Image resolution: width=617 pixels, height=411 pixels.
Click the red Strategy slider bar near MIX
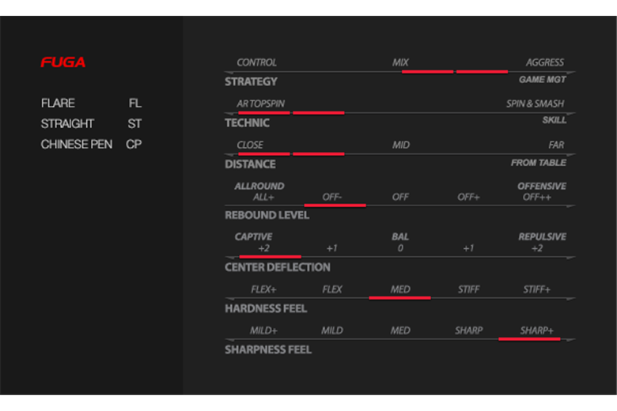(427, 72)
